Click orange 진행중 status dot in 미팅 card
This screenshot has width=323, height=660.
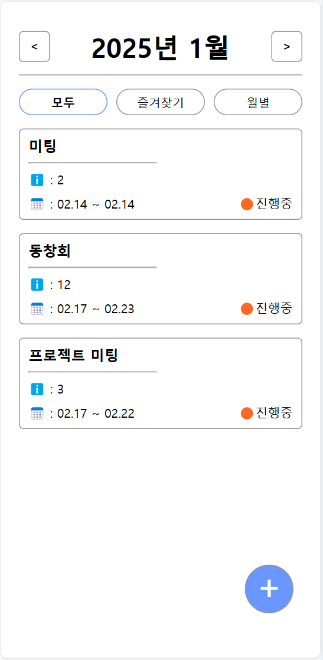pos(247,204)
